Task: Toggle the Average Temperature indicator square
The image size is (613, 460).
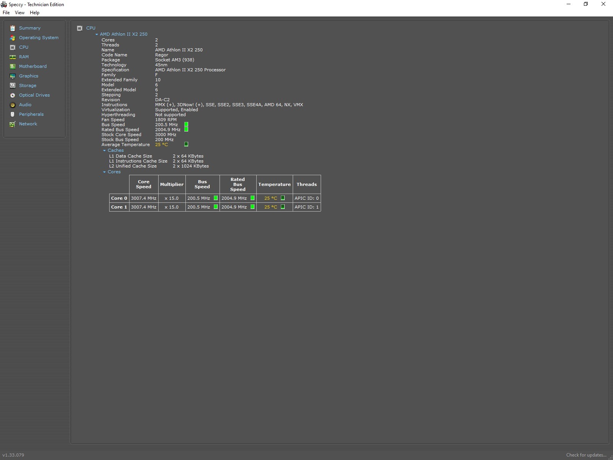Action: (186, 145)
